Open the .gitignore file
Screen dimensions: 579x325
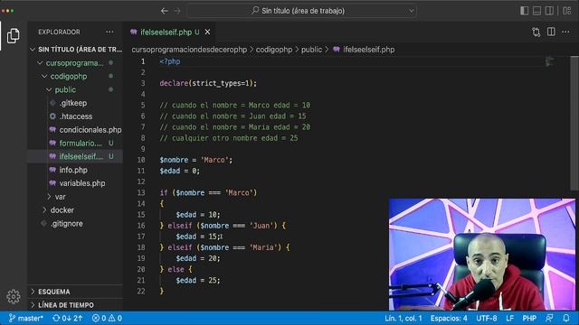coord(76,224)
